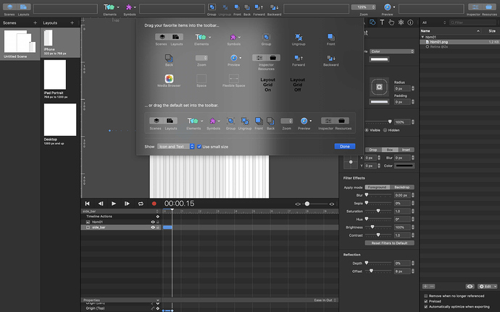500x312 pixels.
Task: Click the Inspector icon in the main toolbar
Action: click(x=475, y=7)
